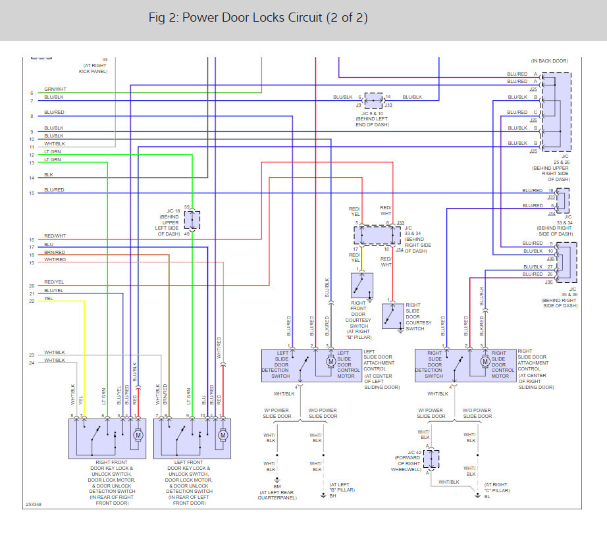Click 'RIGHT SLIDE DOOR COURTESY SWITCH' caption
The width and height of the screenshot is (607, 533).
tap(419, 317)
